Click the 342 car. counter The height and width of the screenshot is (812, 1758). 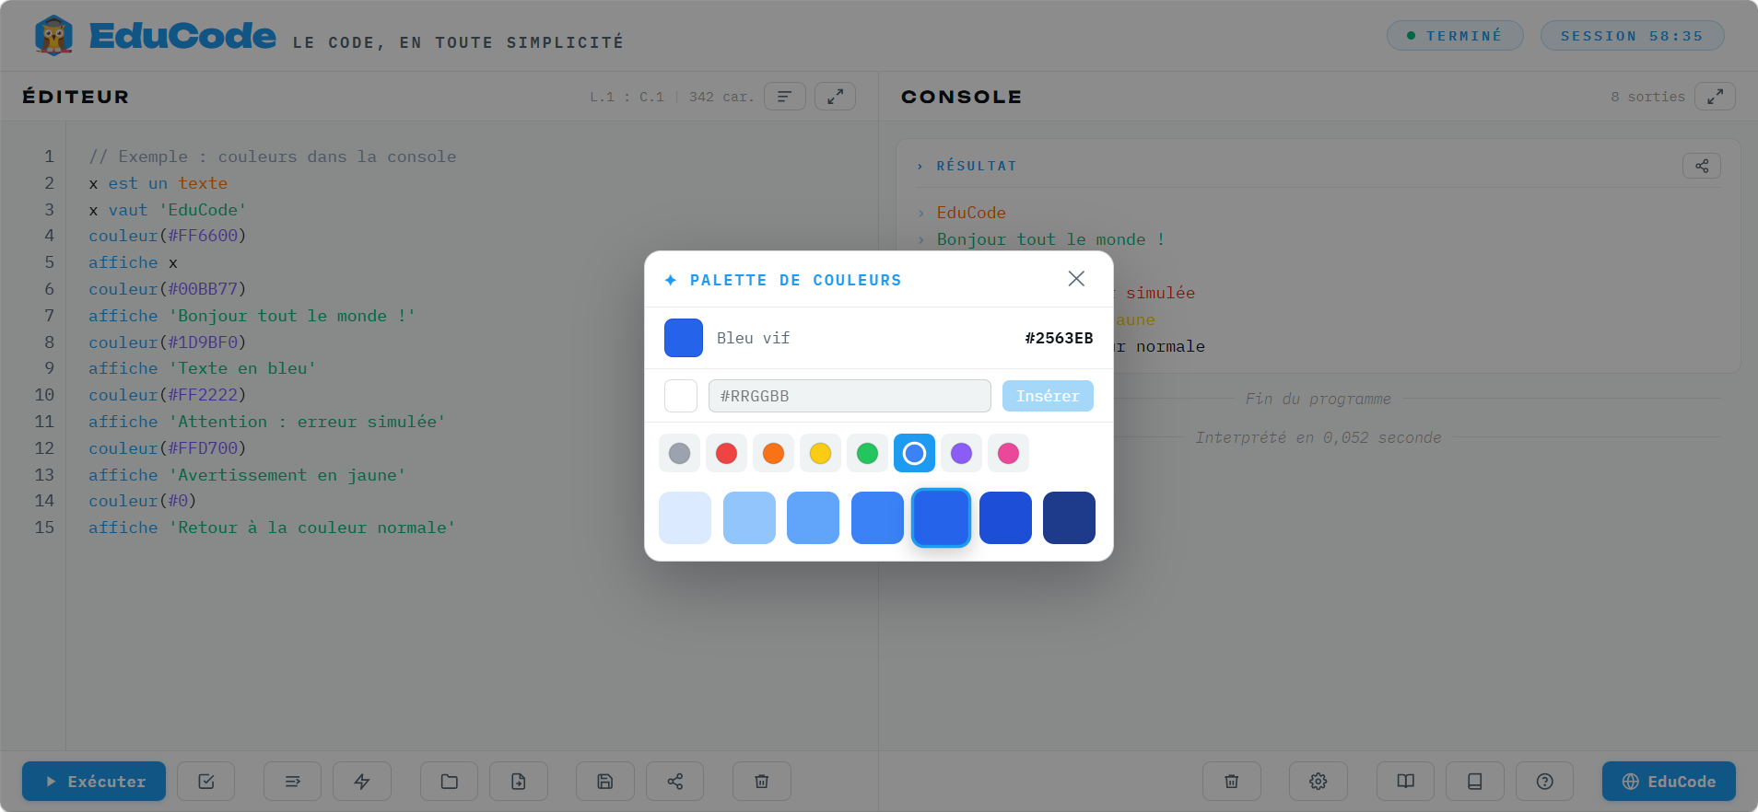[721, 97]
